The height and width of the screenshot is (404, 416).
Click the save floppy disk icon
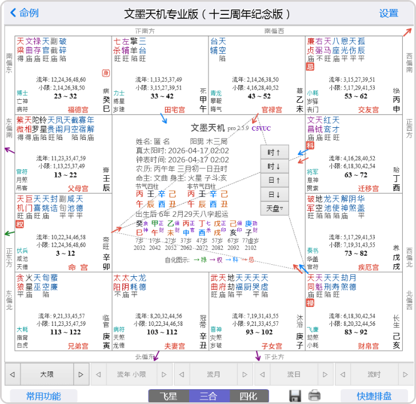coord(295,395)
